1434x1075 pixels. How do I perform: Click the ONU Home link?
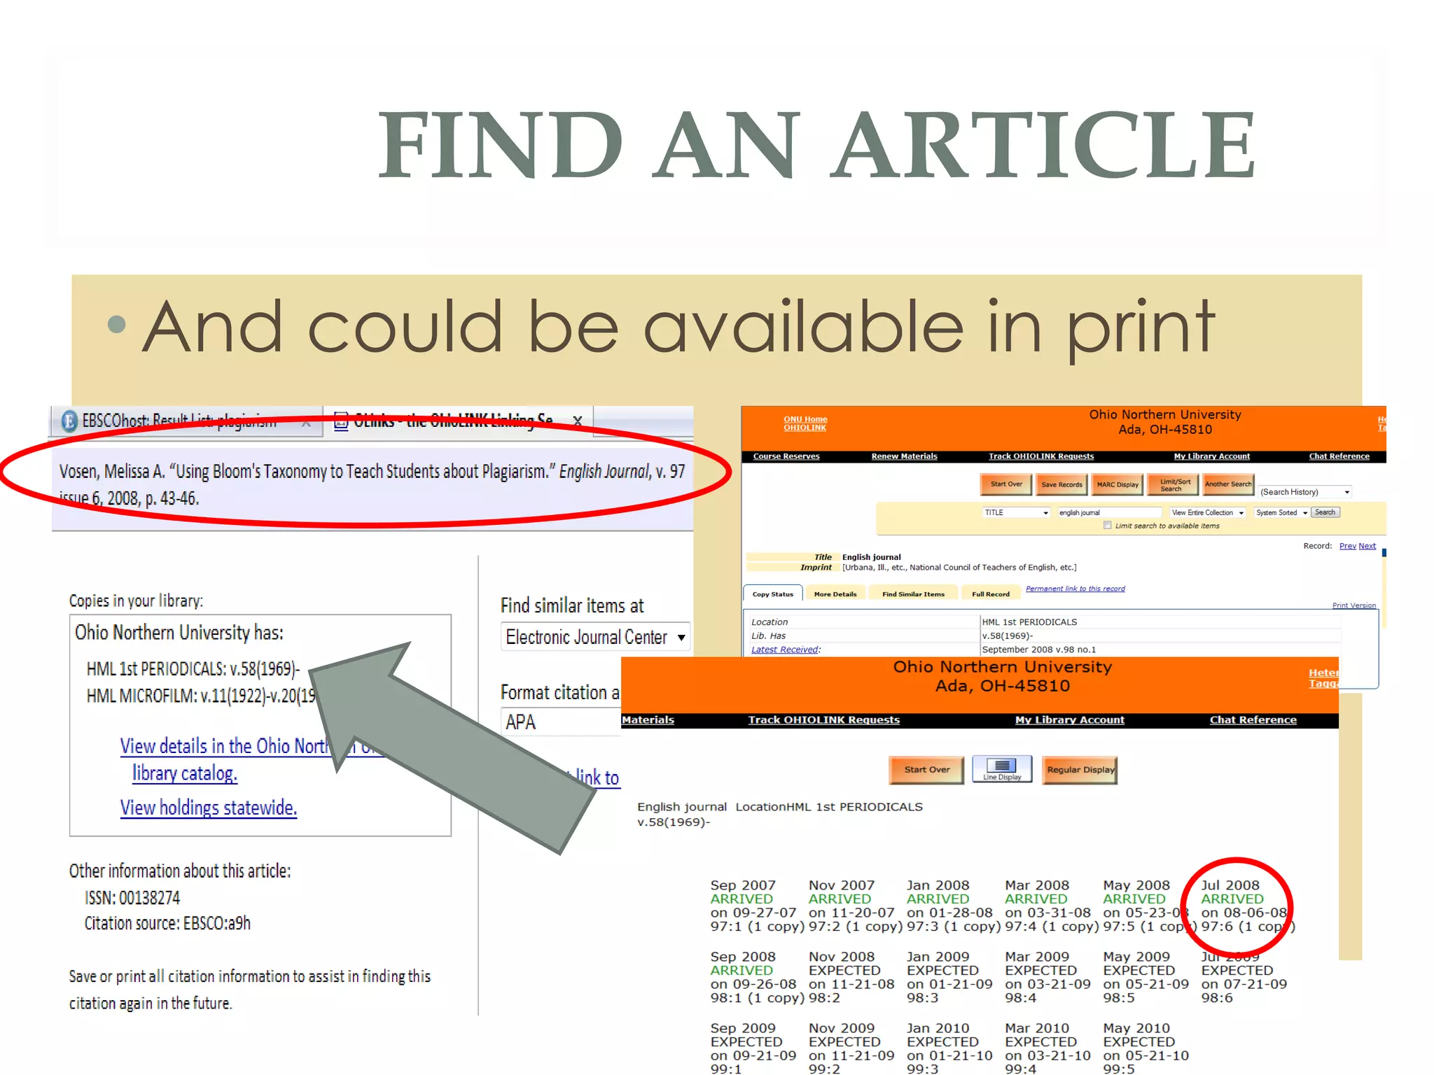point(805,419)
